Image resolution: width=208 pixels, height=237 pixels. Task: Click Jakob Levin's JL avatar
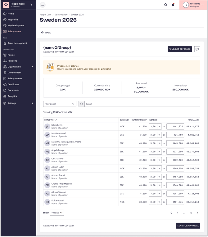click(x=47, y=126)
